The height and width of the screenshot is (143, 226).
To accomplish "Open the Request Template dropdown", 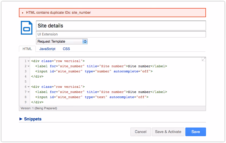I will 62,41.
